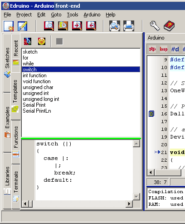This screenshot has width=185, height=224.
Task: Click the printer icon
Action: 129,26
